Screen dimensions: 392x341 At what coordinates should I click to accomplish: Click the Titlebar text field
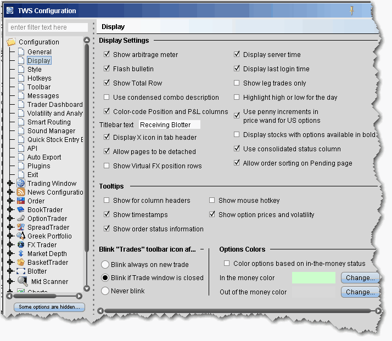(170, 124)
